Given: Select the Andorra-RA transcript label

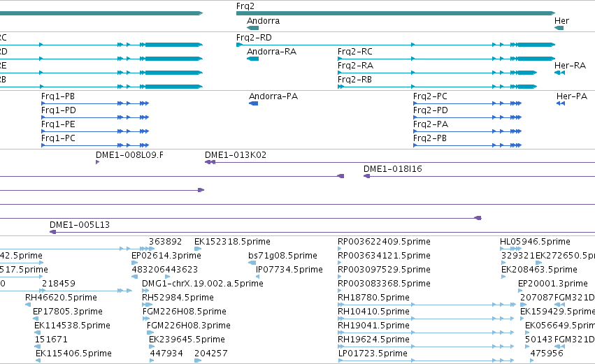Looking at the screenshot, I should 271,52.
